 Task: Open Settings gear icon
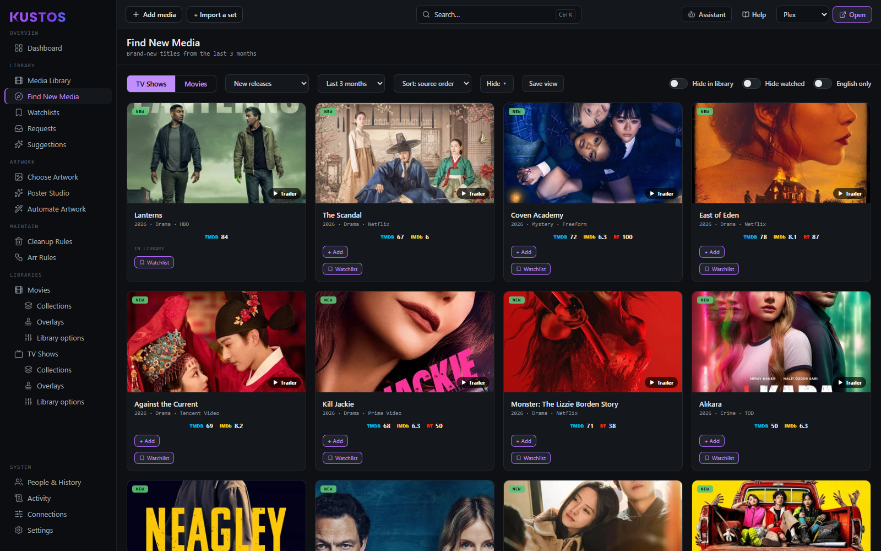tap(19, 530)
